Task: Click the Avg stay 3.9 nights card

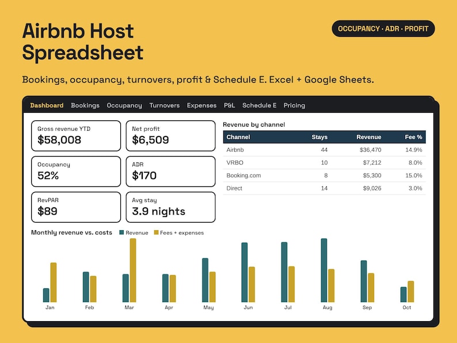Action: coord(170,207)
